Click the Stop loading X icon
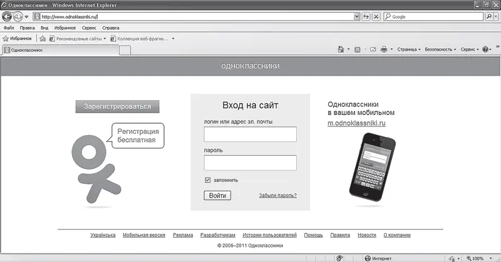The height and width of the screenshot is (262, 501). [x=376, y=16]
